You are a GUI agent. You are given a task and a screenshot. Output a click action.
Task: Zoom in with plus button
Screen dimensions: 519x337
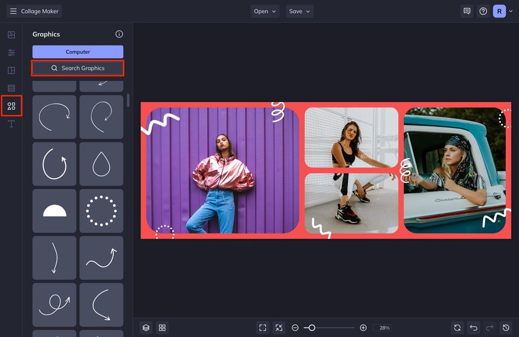coord(363,328)
